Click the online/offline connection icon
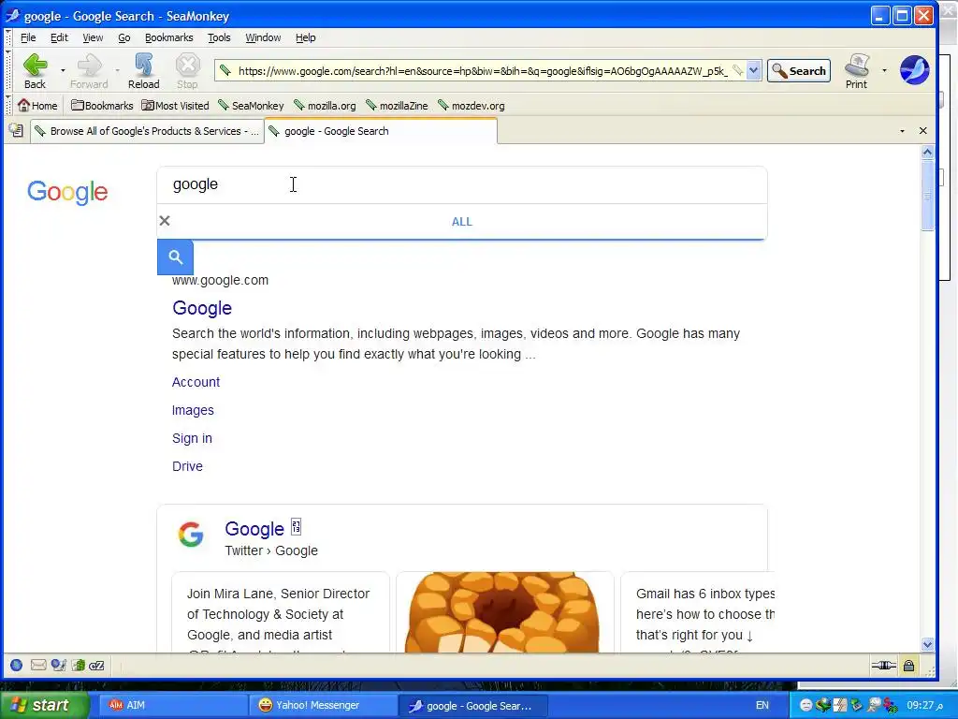Image resolution: width=958 pixels, height=719 pixels. click(x=883, y=666)
